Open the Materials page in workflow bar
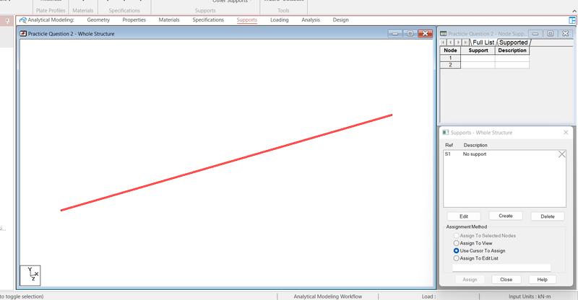 169,20
